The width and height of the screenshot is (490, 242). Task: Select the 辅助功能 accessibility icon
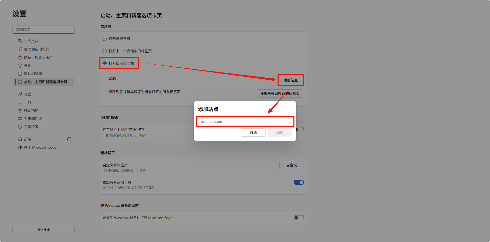tap(20, 110)
